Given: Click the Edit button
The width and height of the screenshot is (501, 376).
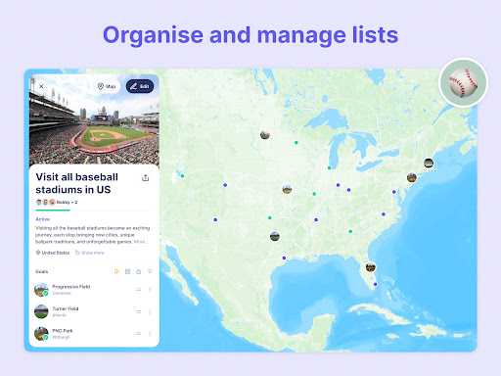Looking at the screenshot, I should [x=140, y=86].
